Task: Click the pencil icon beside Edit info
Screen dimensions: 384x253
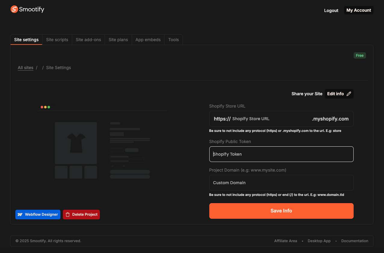Action: pyautogui.click(x=349, y=94)
